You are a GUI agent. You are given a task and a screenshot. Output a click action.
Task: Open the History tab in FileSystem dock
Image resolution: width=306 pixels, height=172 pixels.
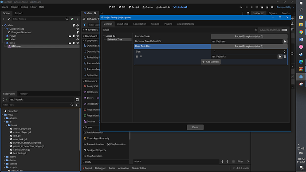pyautogui.click(x=24, y=94)
